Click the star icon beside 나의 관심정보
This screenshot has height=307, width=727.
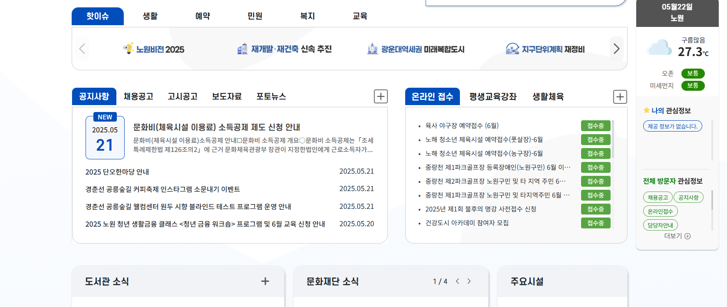pos(646,110)
